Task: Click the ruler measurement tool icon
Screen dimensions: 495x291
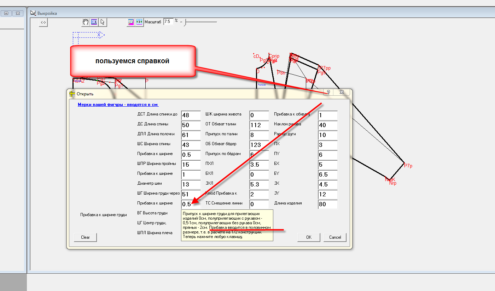Action: 94,22
